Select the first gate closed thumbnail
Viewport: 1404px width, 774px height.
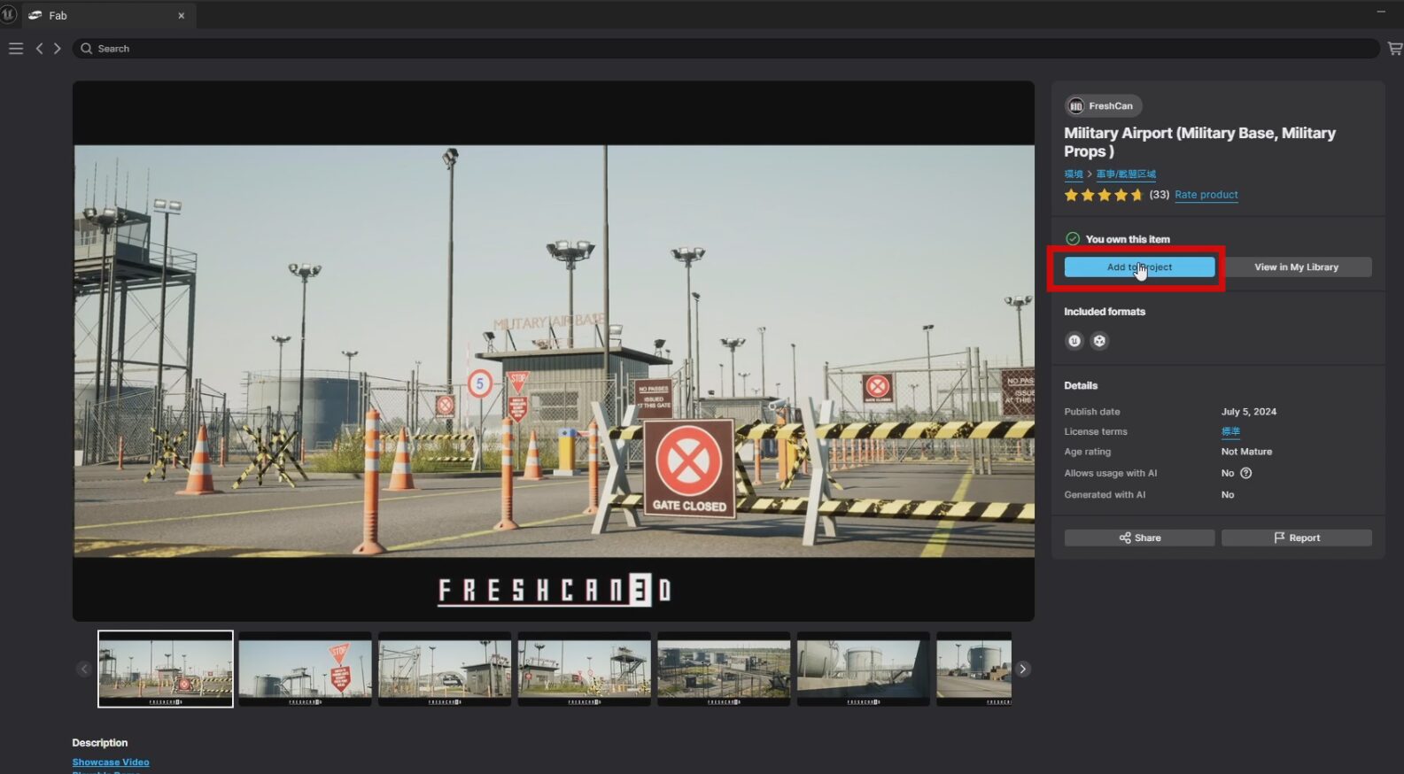166,669
